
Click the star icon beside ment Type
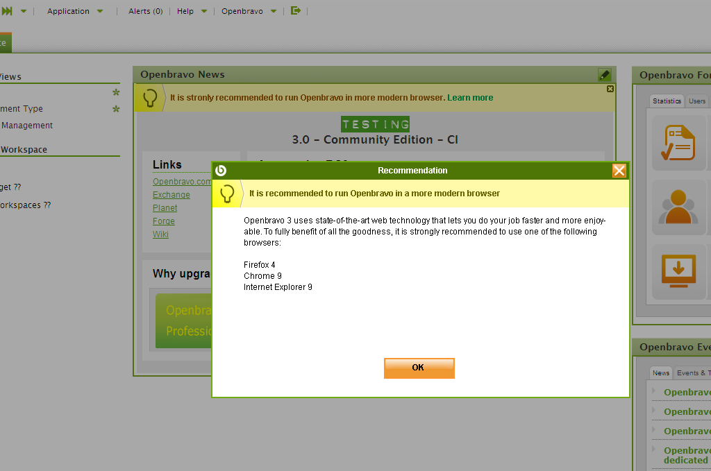tap(116, 109)
